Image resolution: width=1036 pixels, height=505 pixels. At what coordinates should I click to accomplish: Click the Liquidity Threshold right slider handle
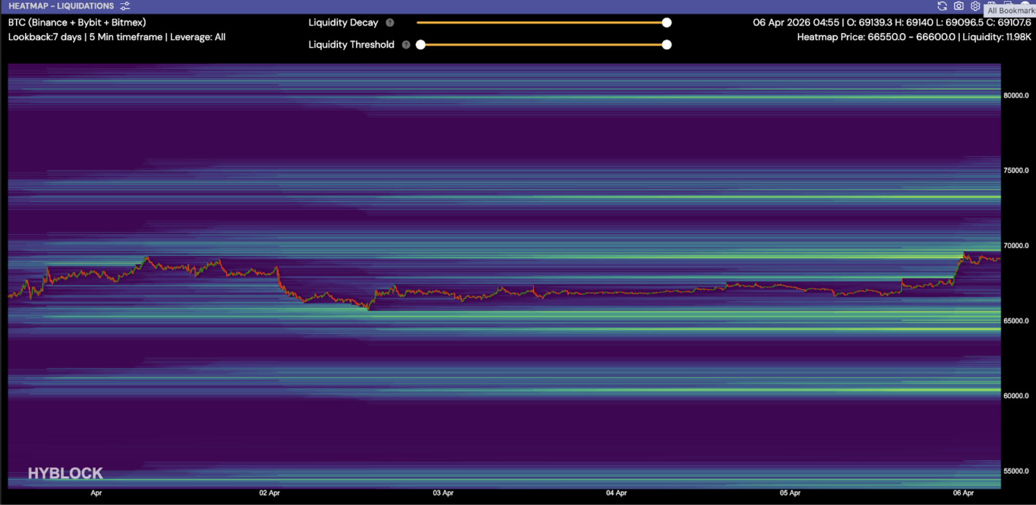pos(666,45)
